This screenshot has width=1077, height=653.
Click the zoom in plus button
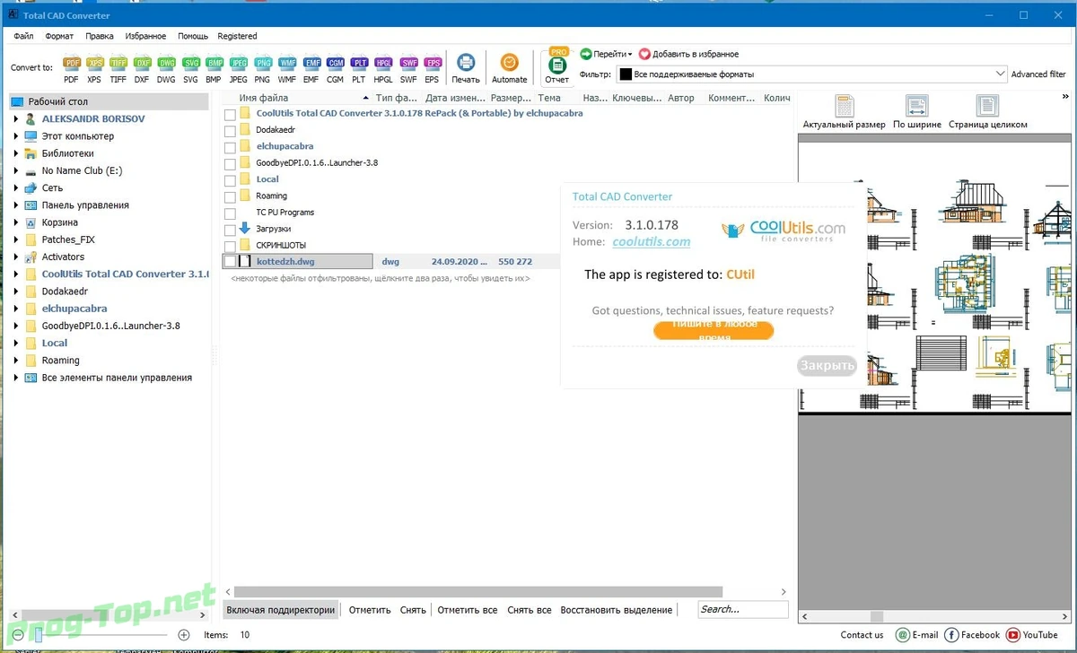tap(184, 635)
